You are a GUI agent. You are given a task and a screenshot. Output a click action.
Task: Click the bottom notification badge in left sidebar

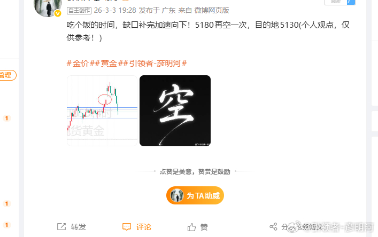tap(7, 225)
